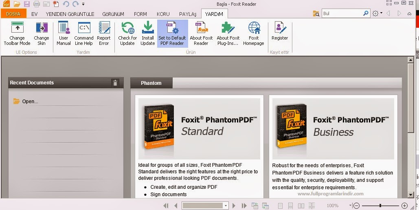Click the Foxit PDF application logo

pyautogui.click(x=6, y=4)
